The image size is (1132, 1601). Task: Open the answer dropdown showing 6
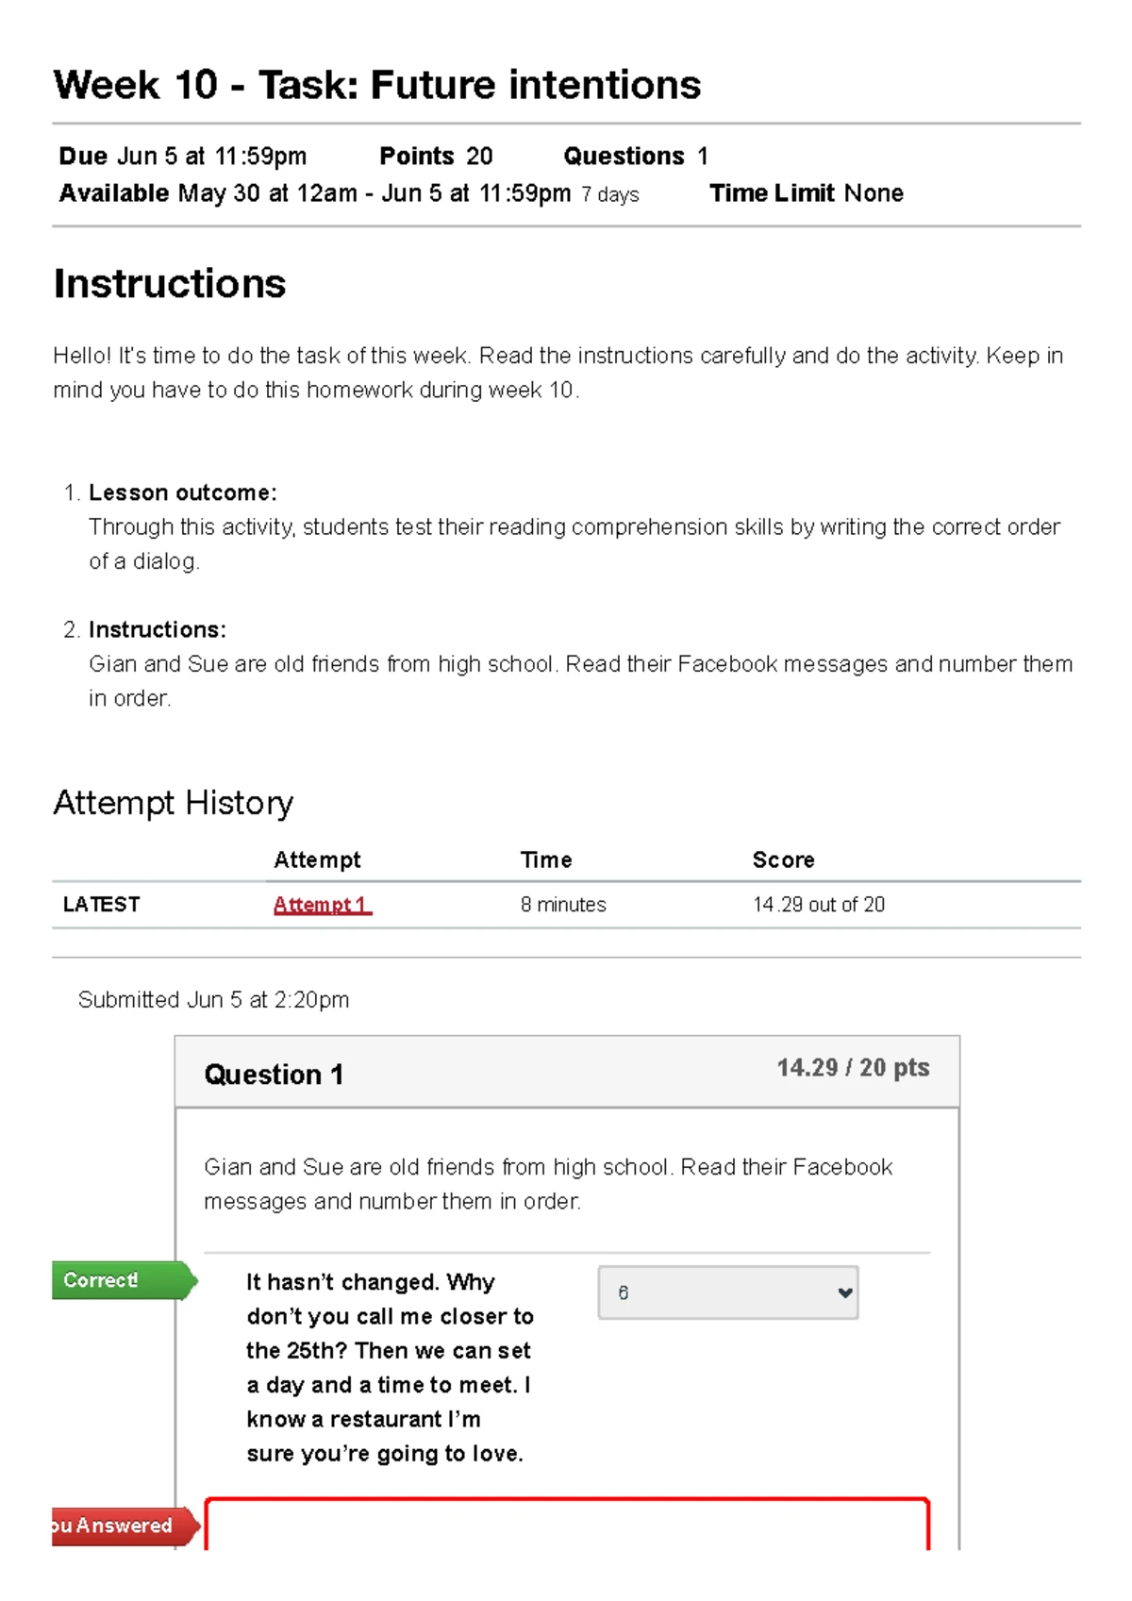click(x=726, y=1292)
